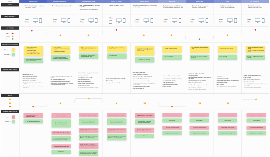
Task: Select desktop icon in Discover redesign website column
Action: (64, 20)
